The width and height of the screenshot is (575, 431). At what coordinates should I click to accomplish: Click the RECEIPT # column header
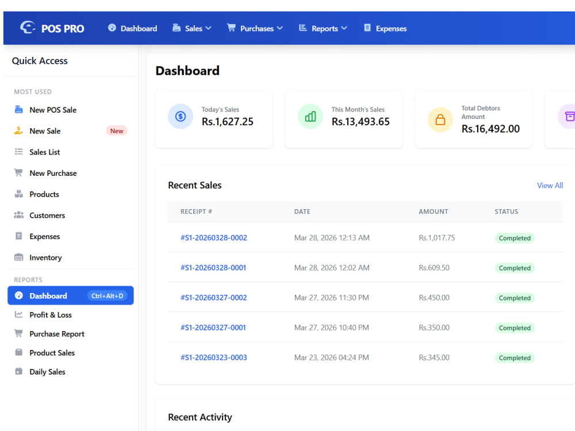click(x=196, y=211)
